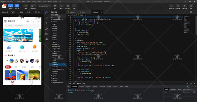Open the explorer files icon in the activity bar

tap(46, 13)
